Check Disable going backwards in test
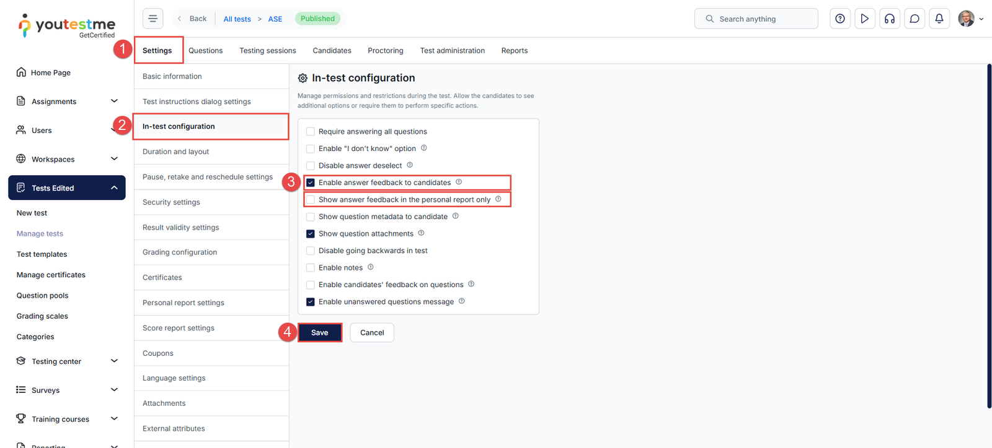 311,251
